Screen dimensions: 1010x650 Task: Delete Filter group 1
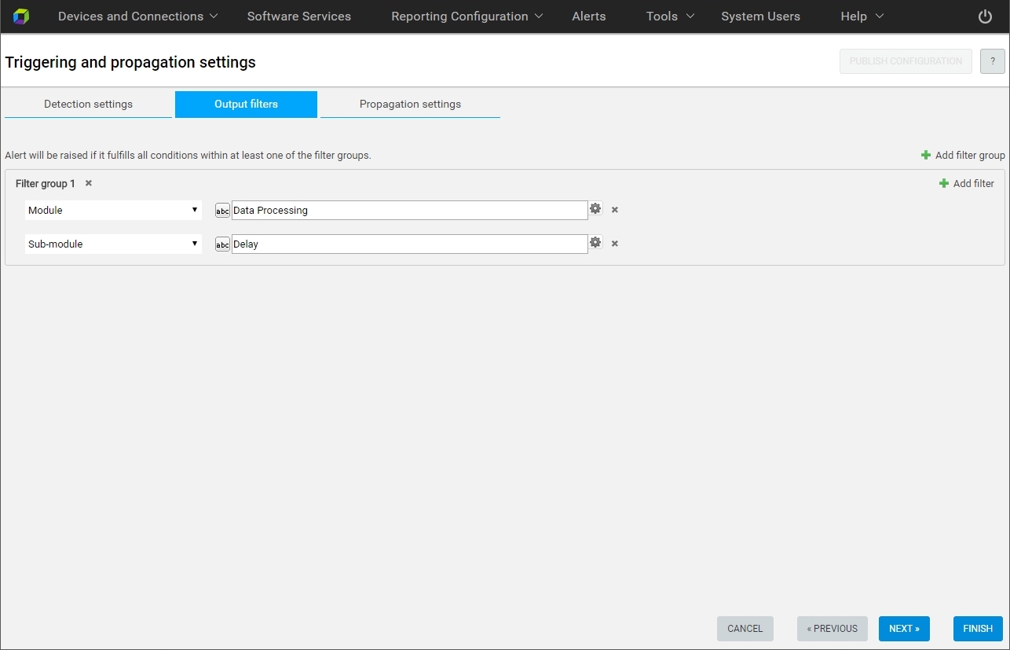[x=89, y=183]
